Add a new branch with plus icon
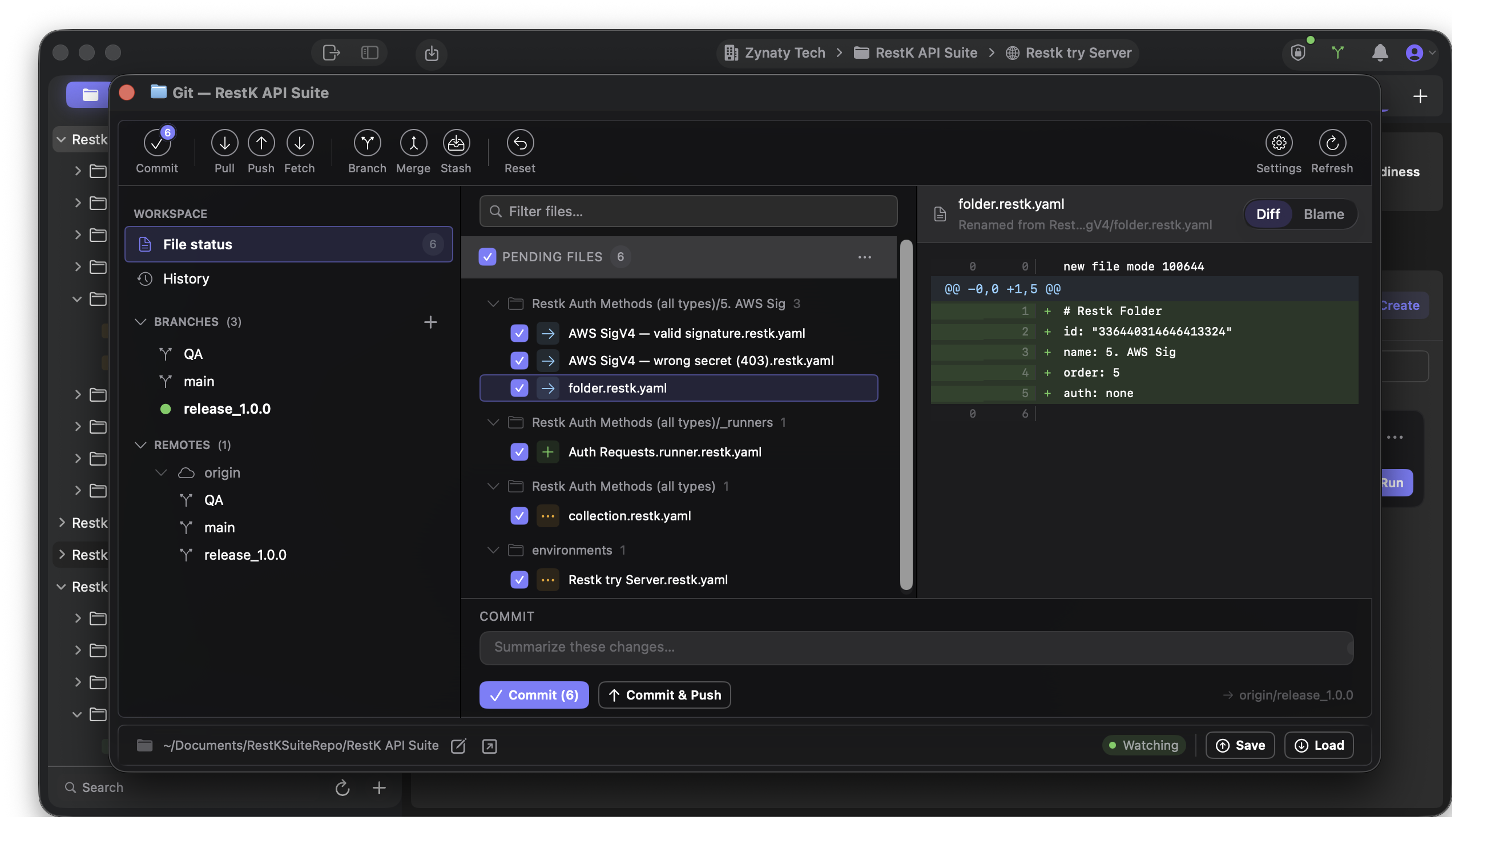 (430, 322)
